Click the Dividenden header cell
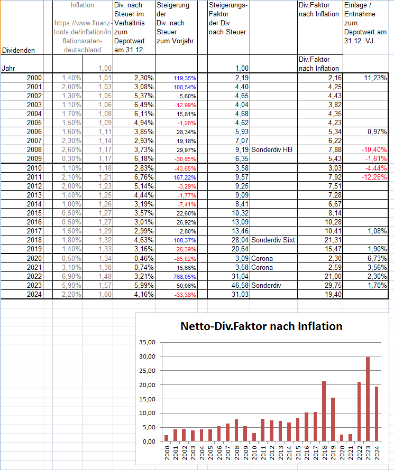This screenshot has height=470, width=394. 22,27
